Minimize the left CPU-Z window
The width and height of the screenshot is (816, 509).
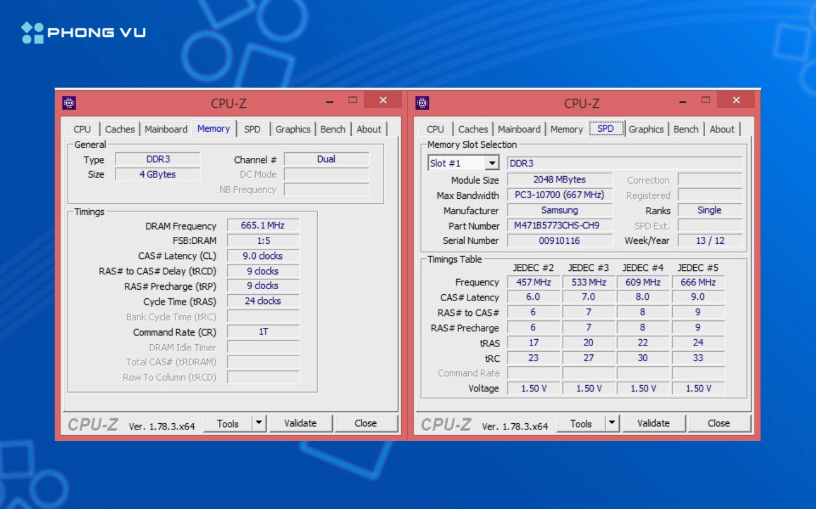coord(330,102)
